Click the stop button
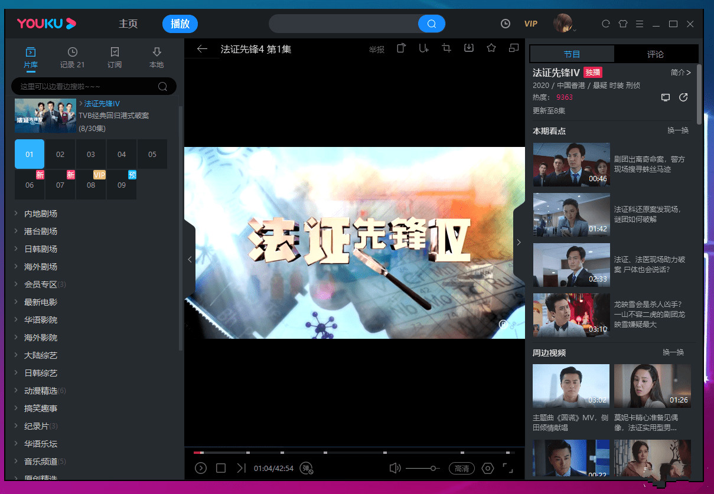The image size is (714, 494). 221,468
